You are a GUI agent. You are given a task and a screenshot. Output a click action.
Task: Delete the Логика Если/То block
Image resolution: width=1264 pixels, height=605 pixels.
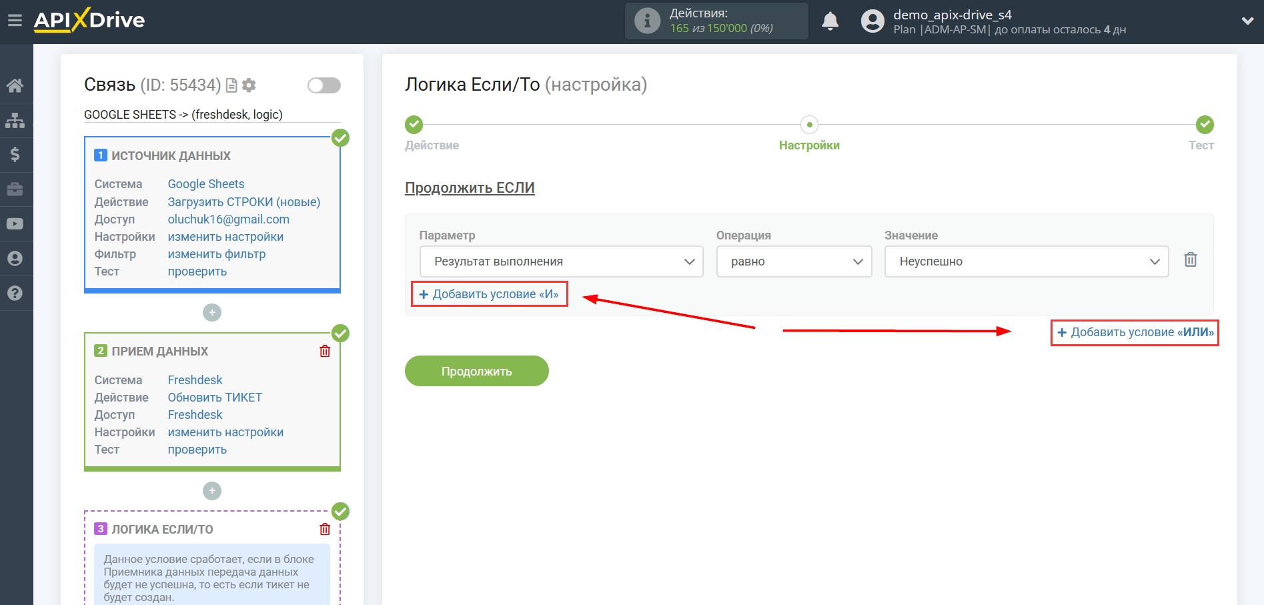(325, 529)
